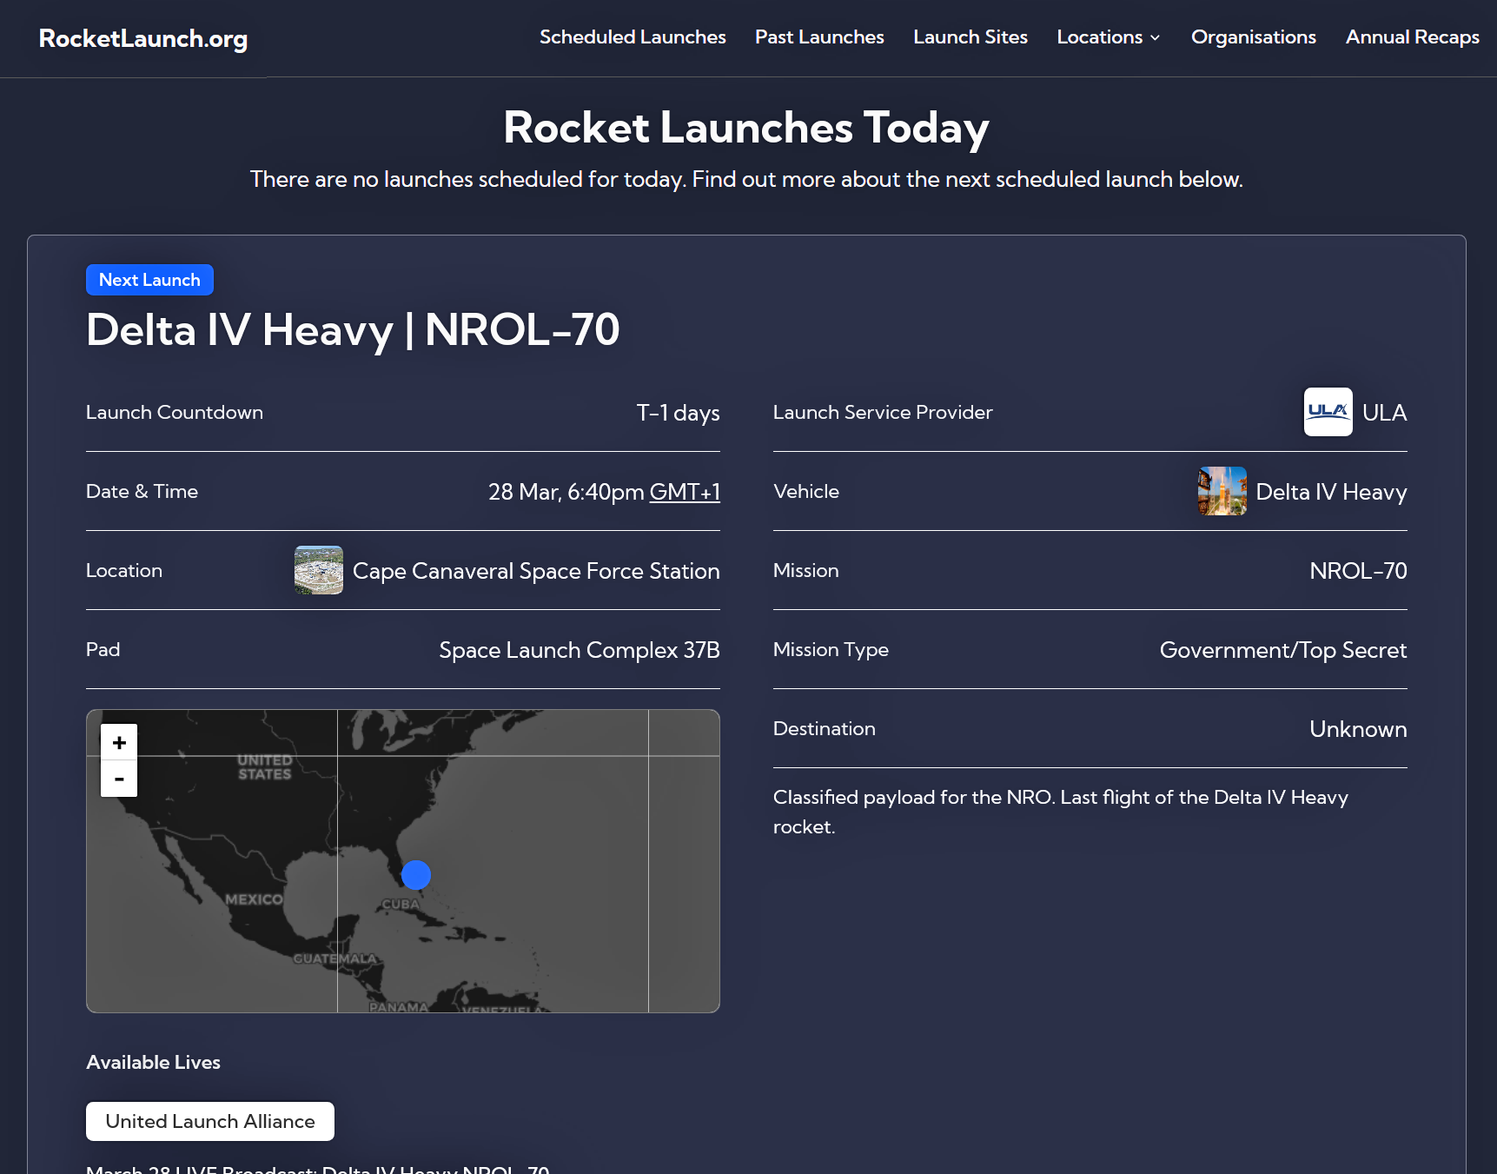Click the ULA logo icon
This screenshot has height=1174, width=1497.
pyautogui.click(x=1328, y=412)
